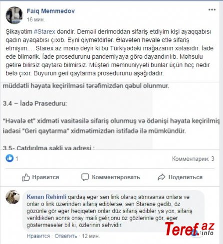This screenshot has height=244, width=223.
Task: Click the thumbs-up icon beside Нравится
Action: 26,177
